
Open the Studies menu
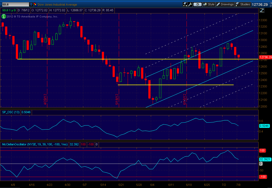pyautogui.click(x=243, y=5)
